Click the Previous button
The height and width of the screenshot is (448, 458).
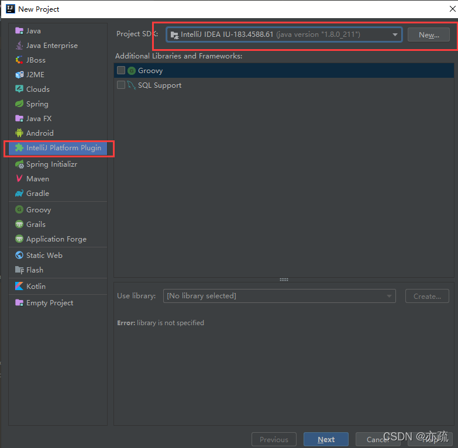[x=274, y=439]
